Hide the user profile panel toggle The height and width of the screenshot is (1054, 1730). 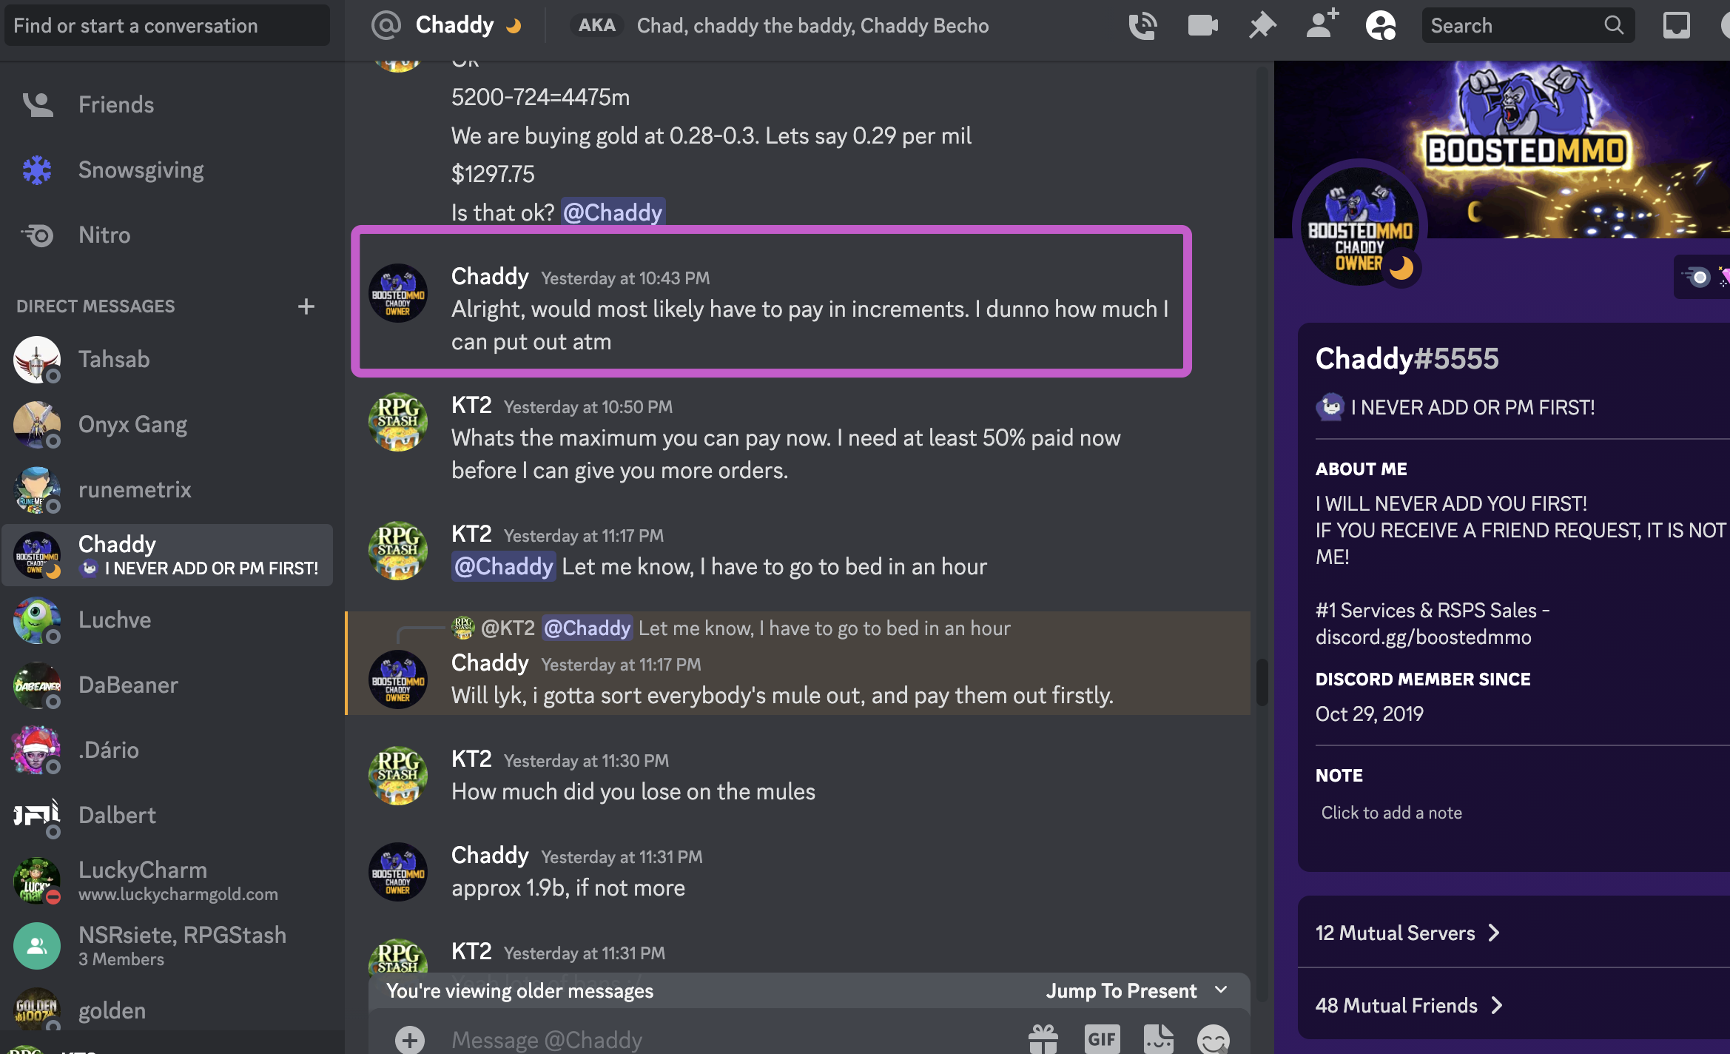1381,26
